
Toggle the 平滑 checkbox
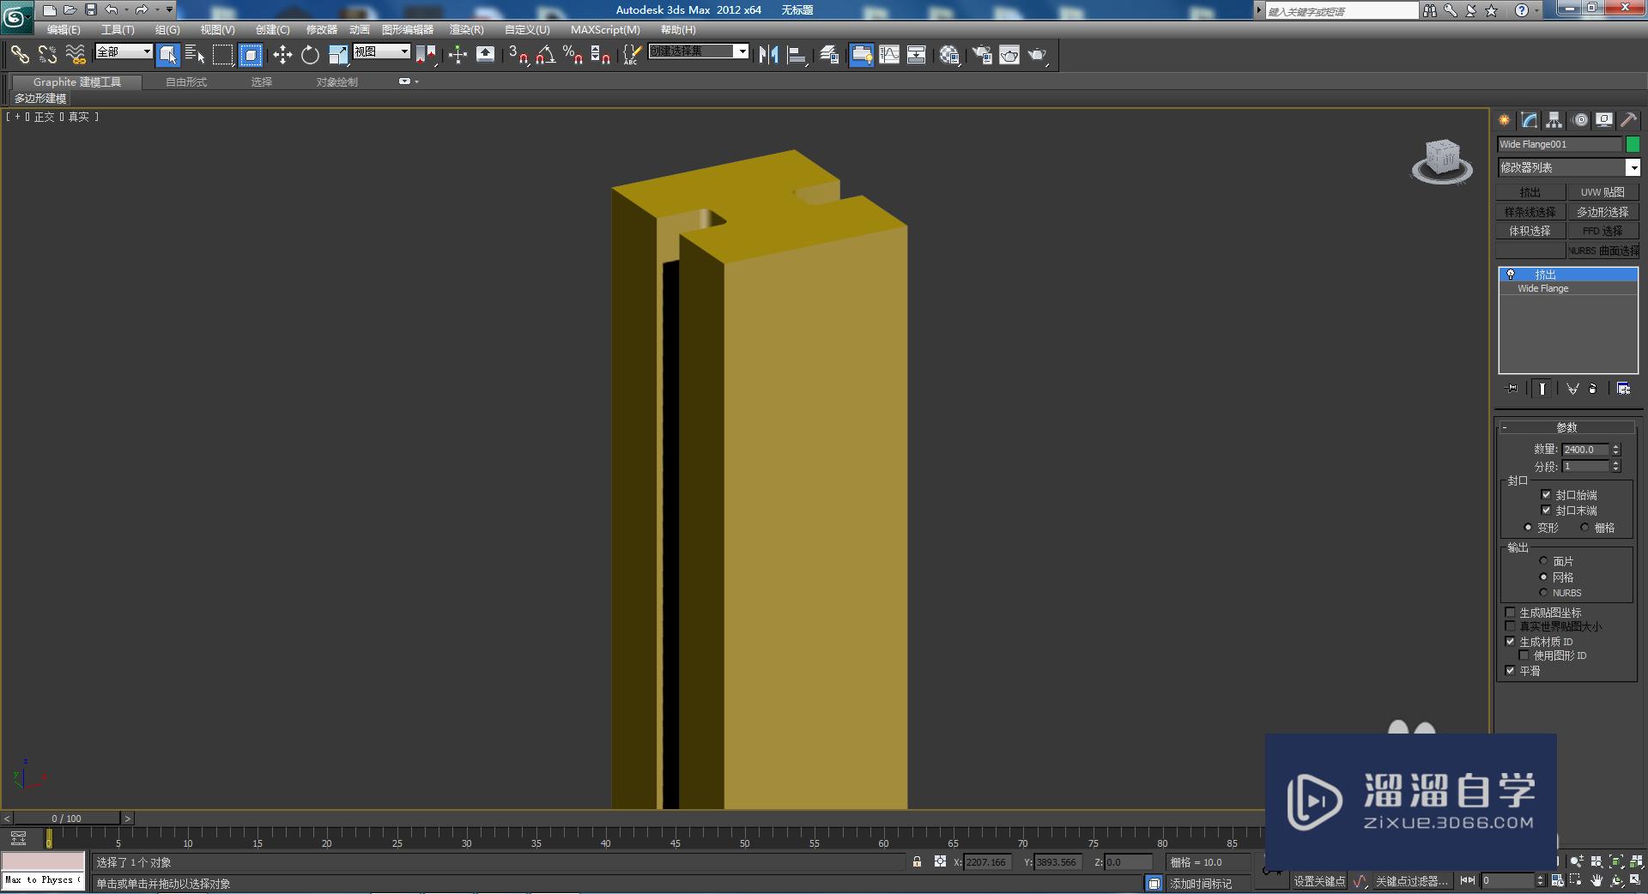pyautogui.click(x=1510, y=670)
